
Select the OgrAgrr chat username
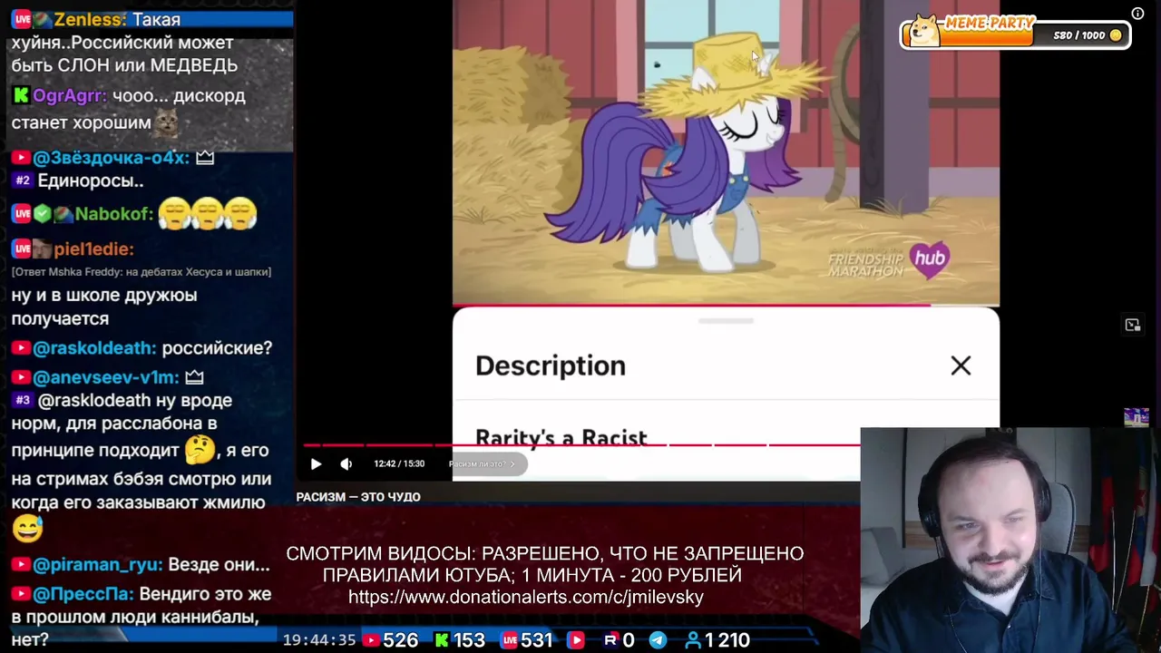point(70,95)
